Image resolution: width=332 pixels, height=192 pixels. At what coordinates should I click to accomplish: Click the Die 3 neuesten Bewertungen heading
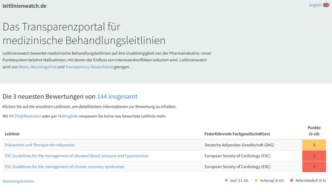coord(70,97)
